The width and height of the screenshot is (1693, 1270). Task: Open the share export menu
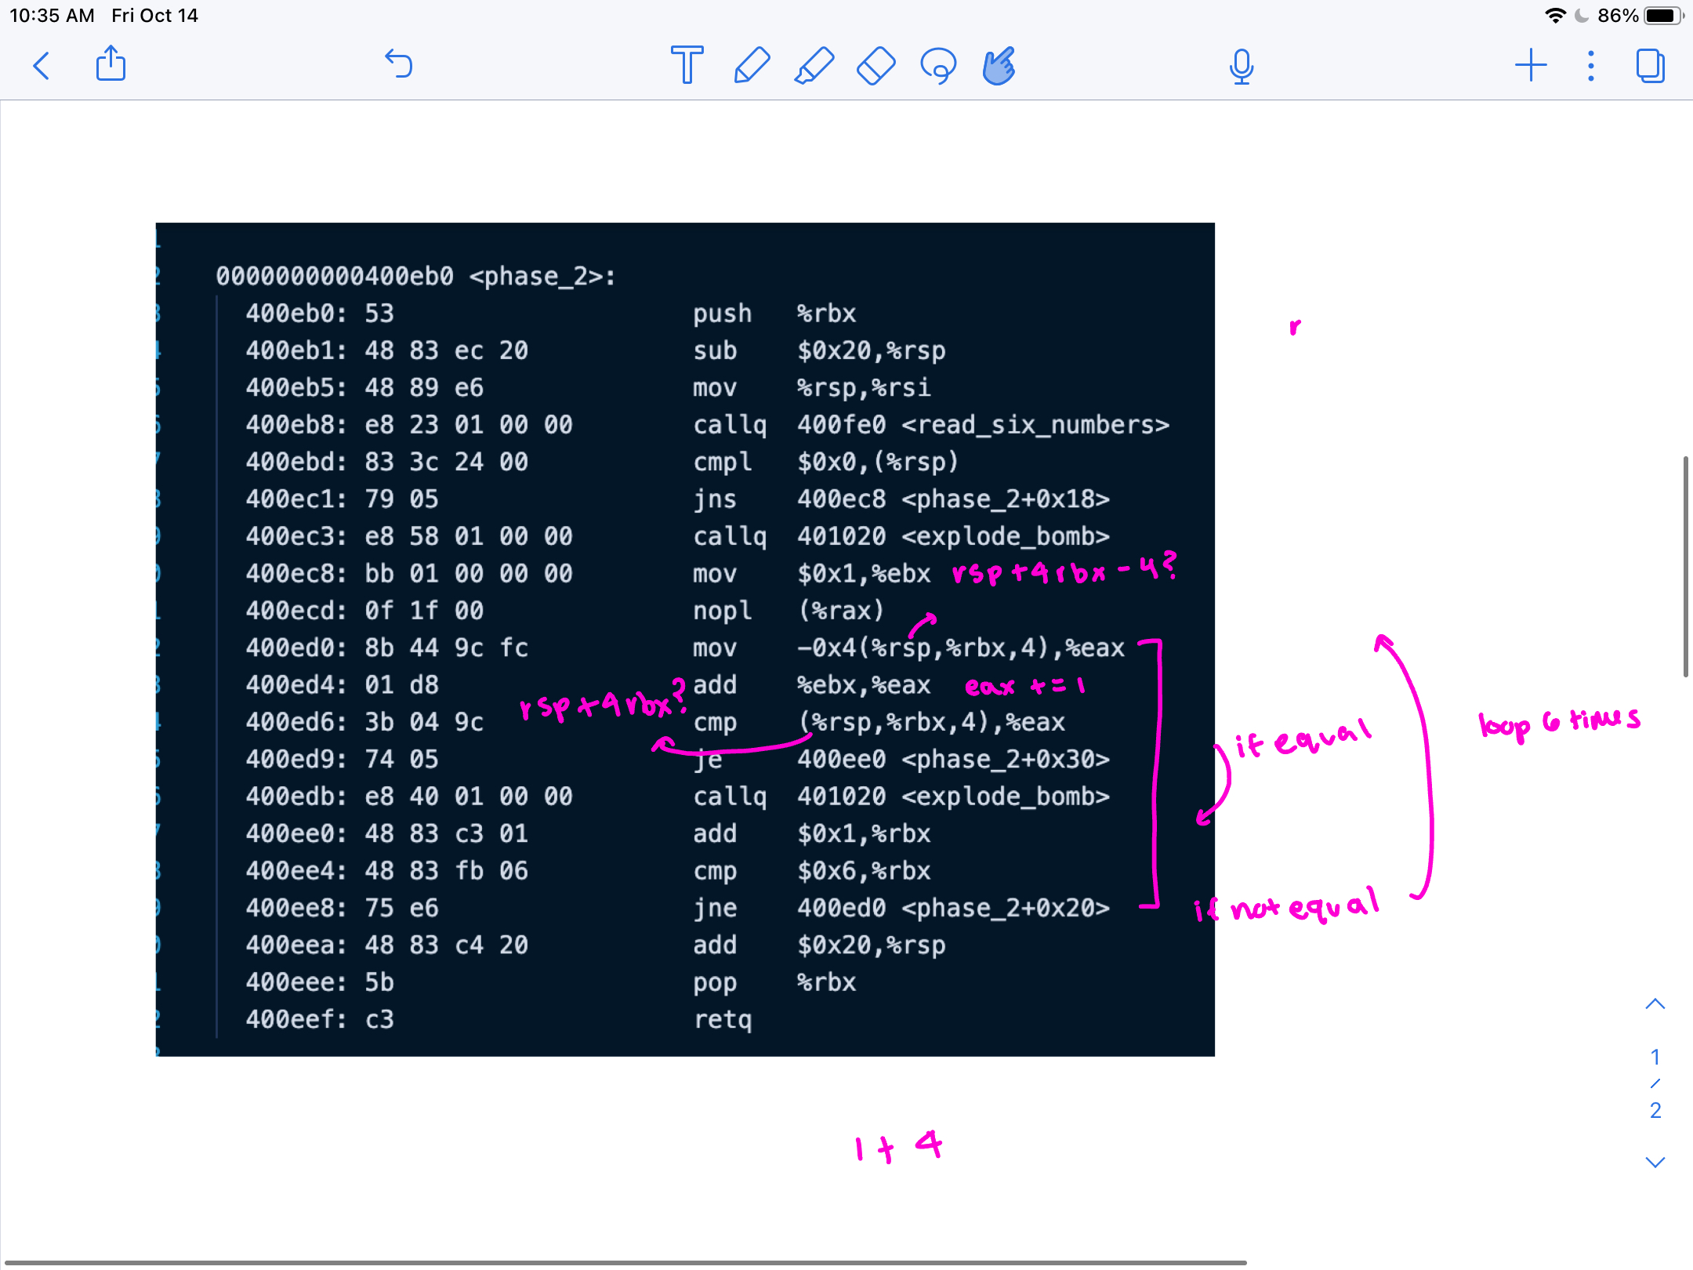tap(111, 64)
